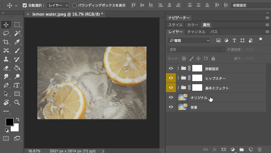Select the Magic Wand tool
Screen dimensions: 271x153
[x=17, y=33]
